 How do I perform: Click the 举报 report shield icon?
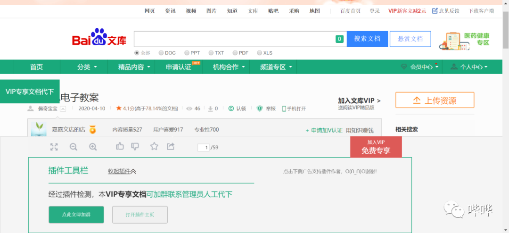tap(259, 108)
